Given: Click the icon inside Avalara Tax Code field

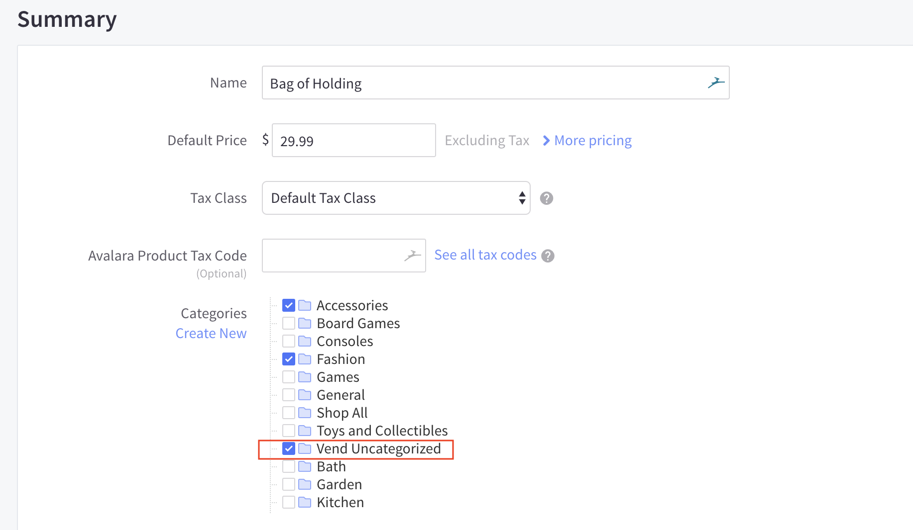Looking at the screenshot, I should click(412, 256).
